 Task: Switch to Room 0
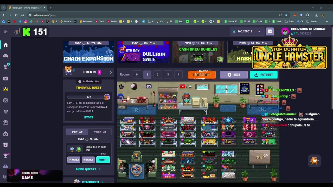click(137, 75)
